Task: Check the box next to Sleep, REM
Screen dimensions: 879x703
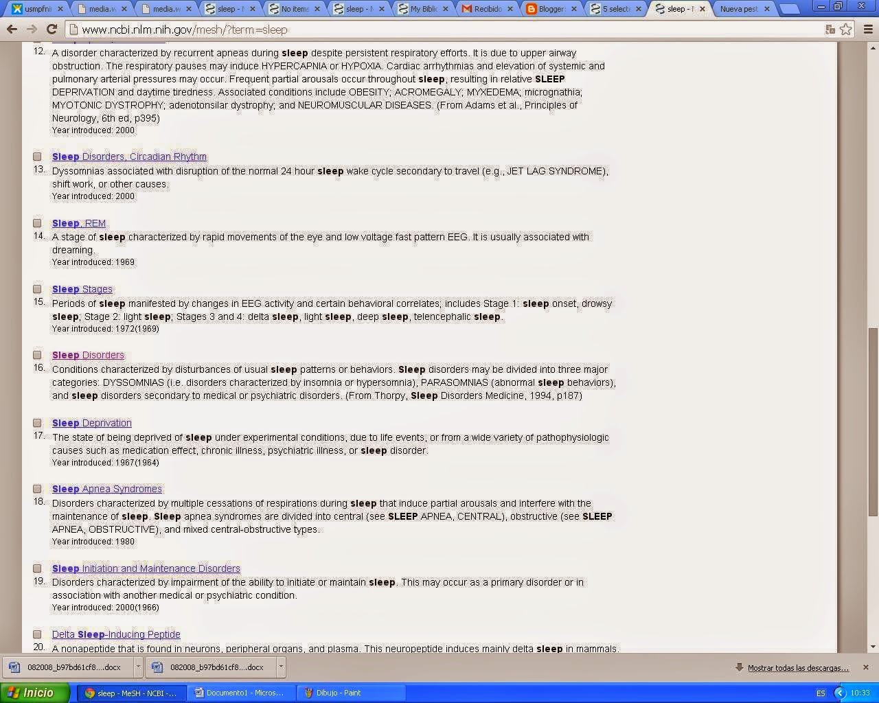Action: point(37,222)
